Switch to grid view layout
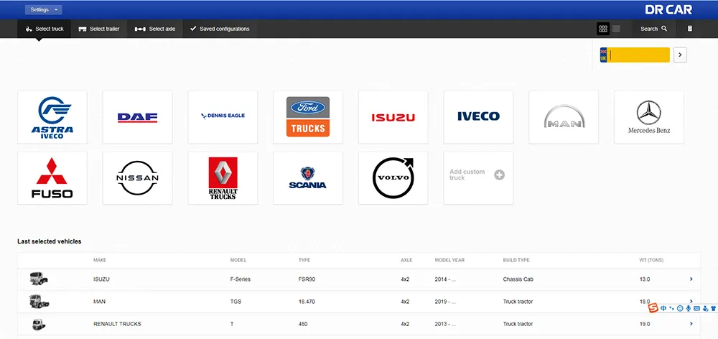Screen dimensions: 718x339 pos(603,29)
